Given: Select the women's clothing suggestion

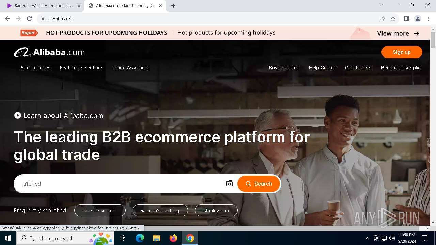Looking at the screenshot, I should click(x=160, y=211).
